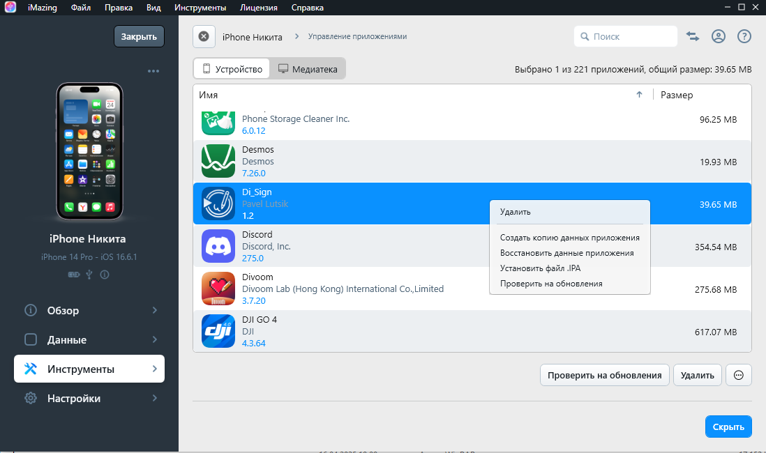The height and width of the screenshot is (453, 766).
Task: Open the Правка menu
Action: (x=119, y=8)
